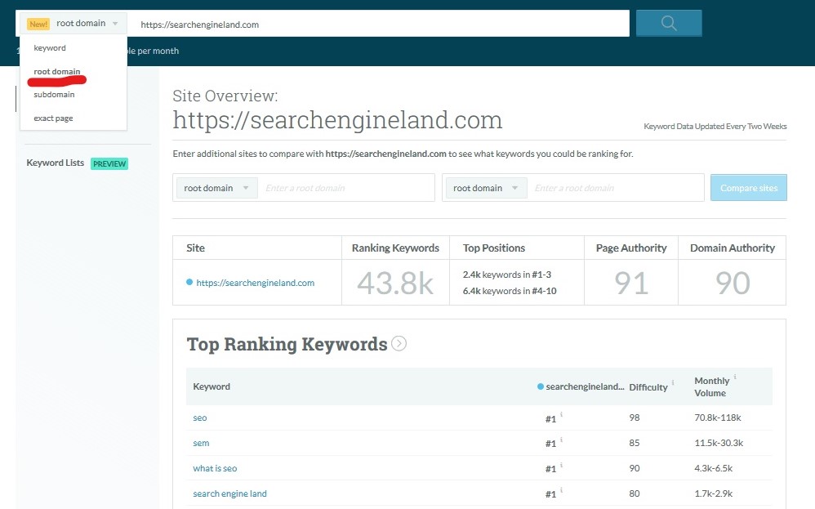Click the magnifier search button
Viewport: 815px width, 509px height.
tap(669, 23)
